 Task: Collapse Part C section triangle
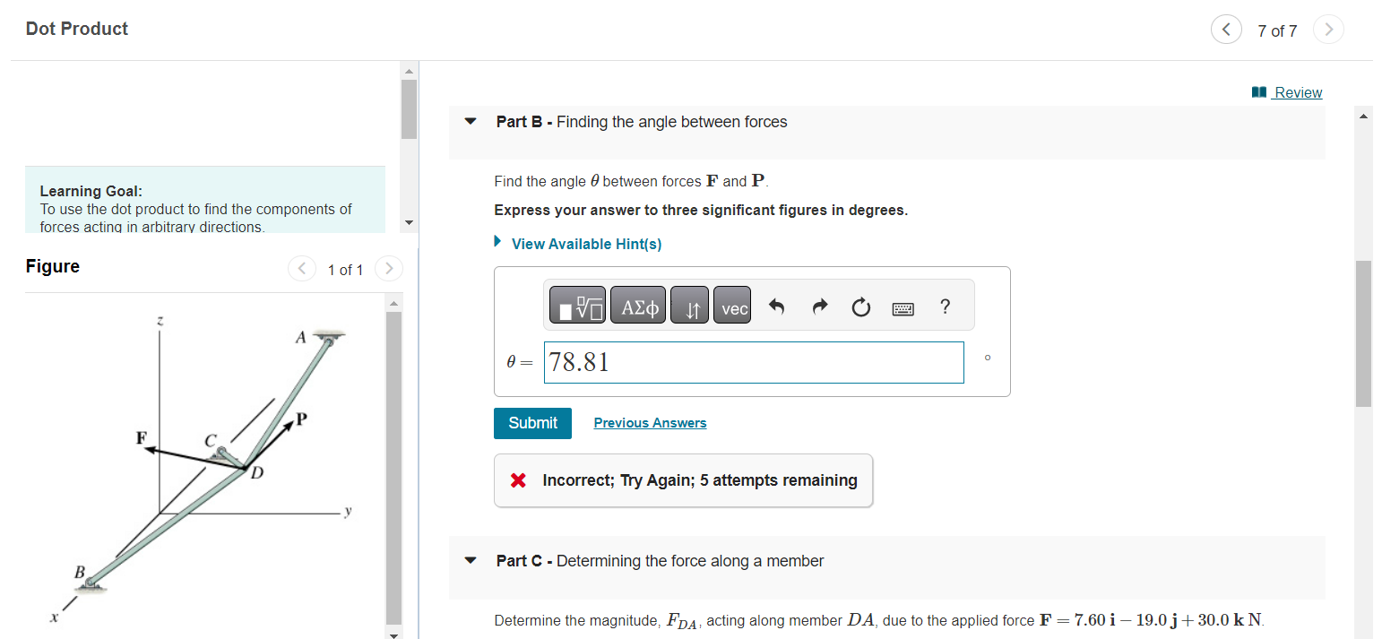point(471,561)
